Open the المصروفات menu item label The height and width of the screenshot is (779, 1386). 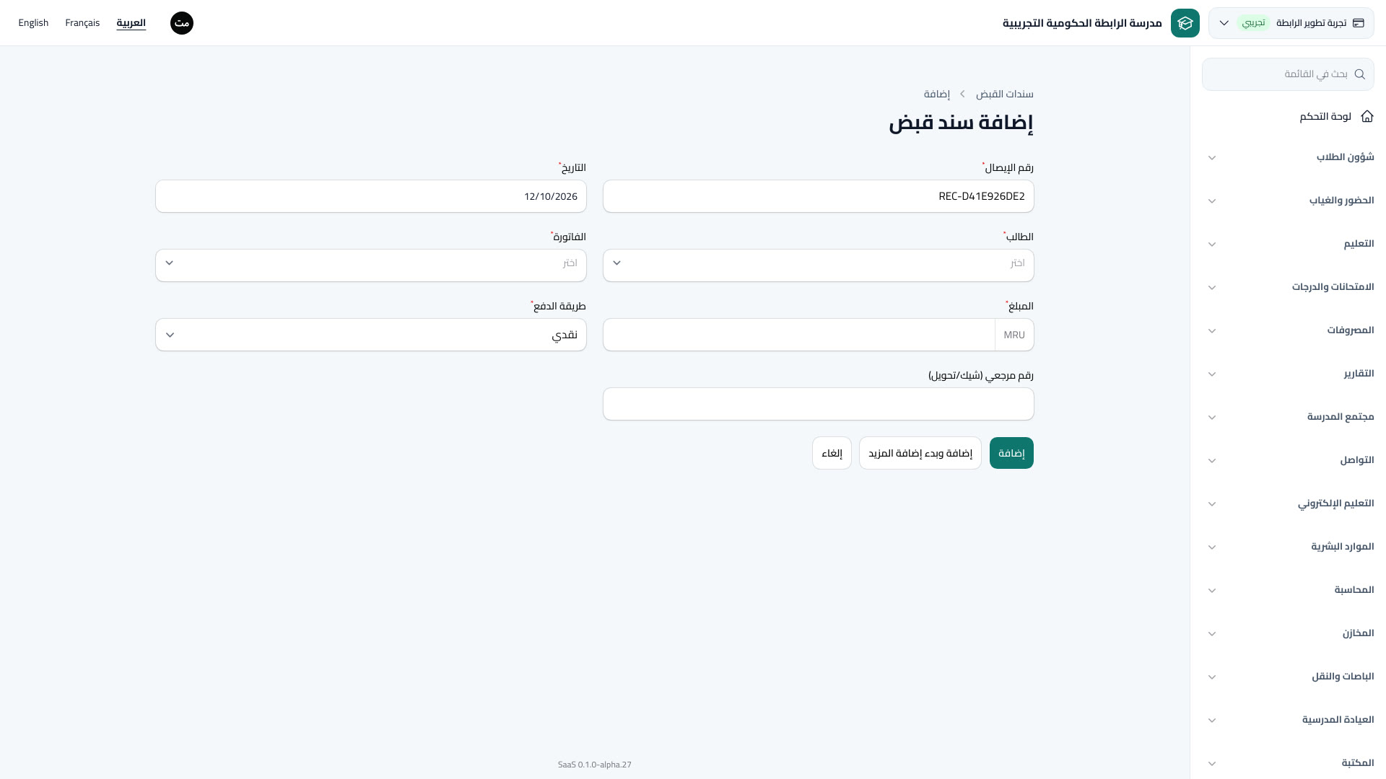pos(1351,330)
